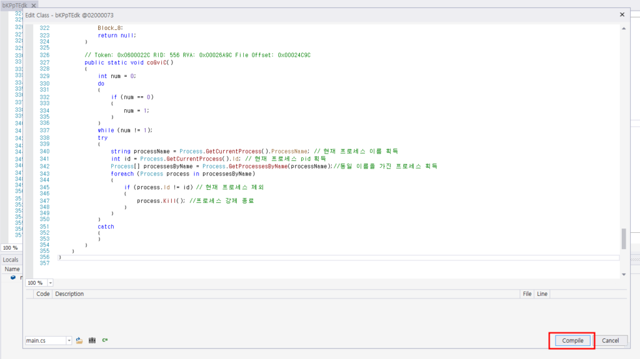
Task: Click the "if (num == 0)" line
Action: 132,97
